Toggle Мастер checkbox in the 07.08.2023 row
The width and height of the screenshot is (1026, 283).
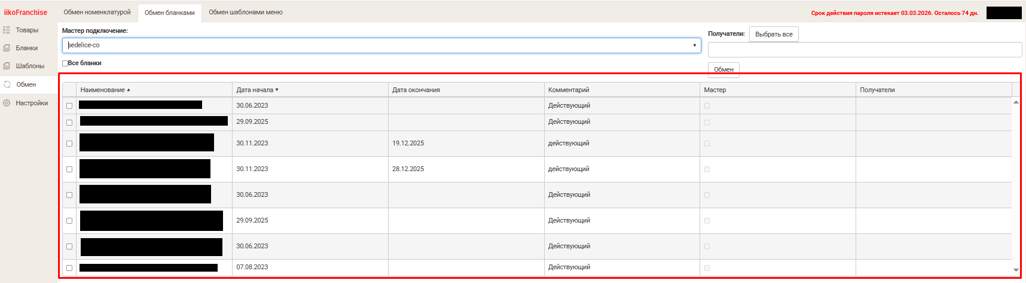point(707,268)
